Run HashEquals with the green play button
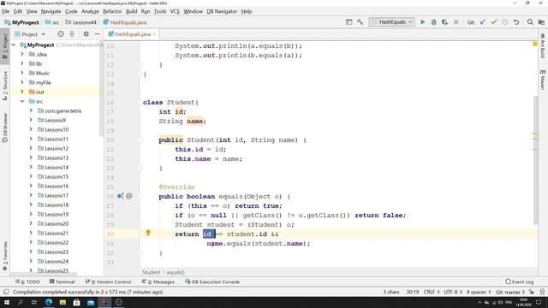The height and width of the screenshot is (308, 548). point(422,22)
